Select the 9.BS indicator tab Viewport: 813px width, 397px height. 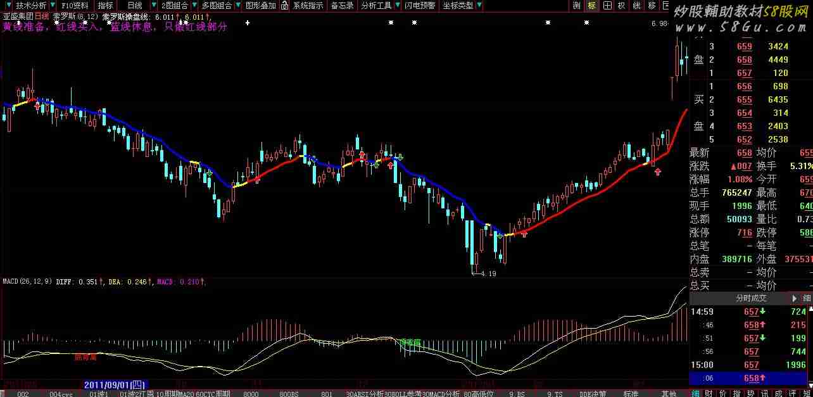tap(517, 393)
